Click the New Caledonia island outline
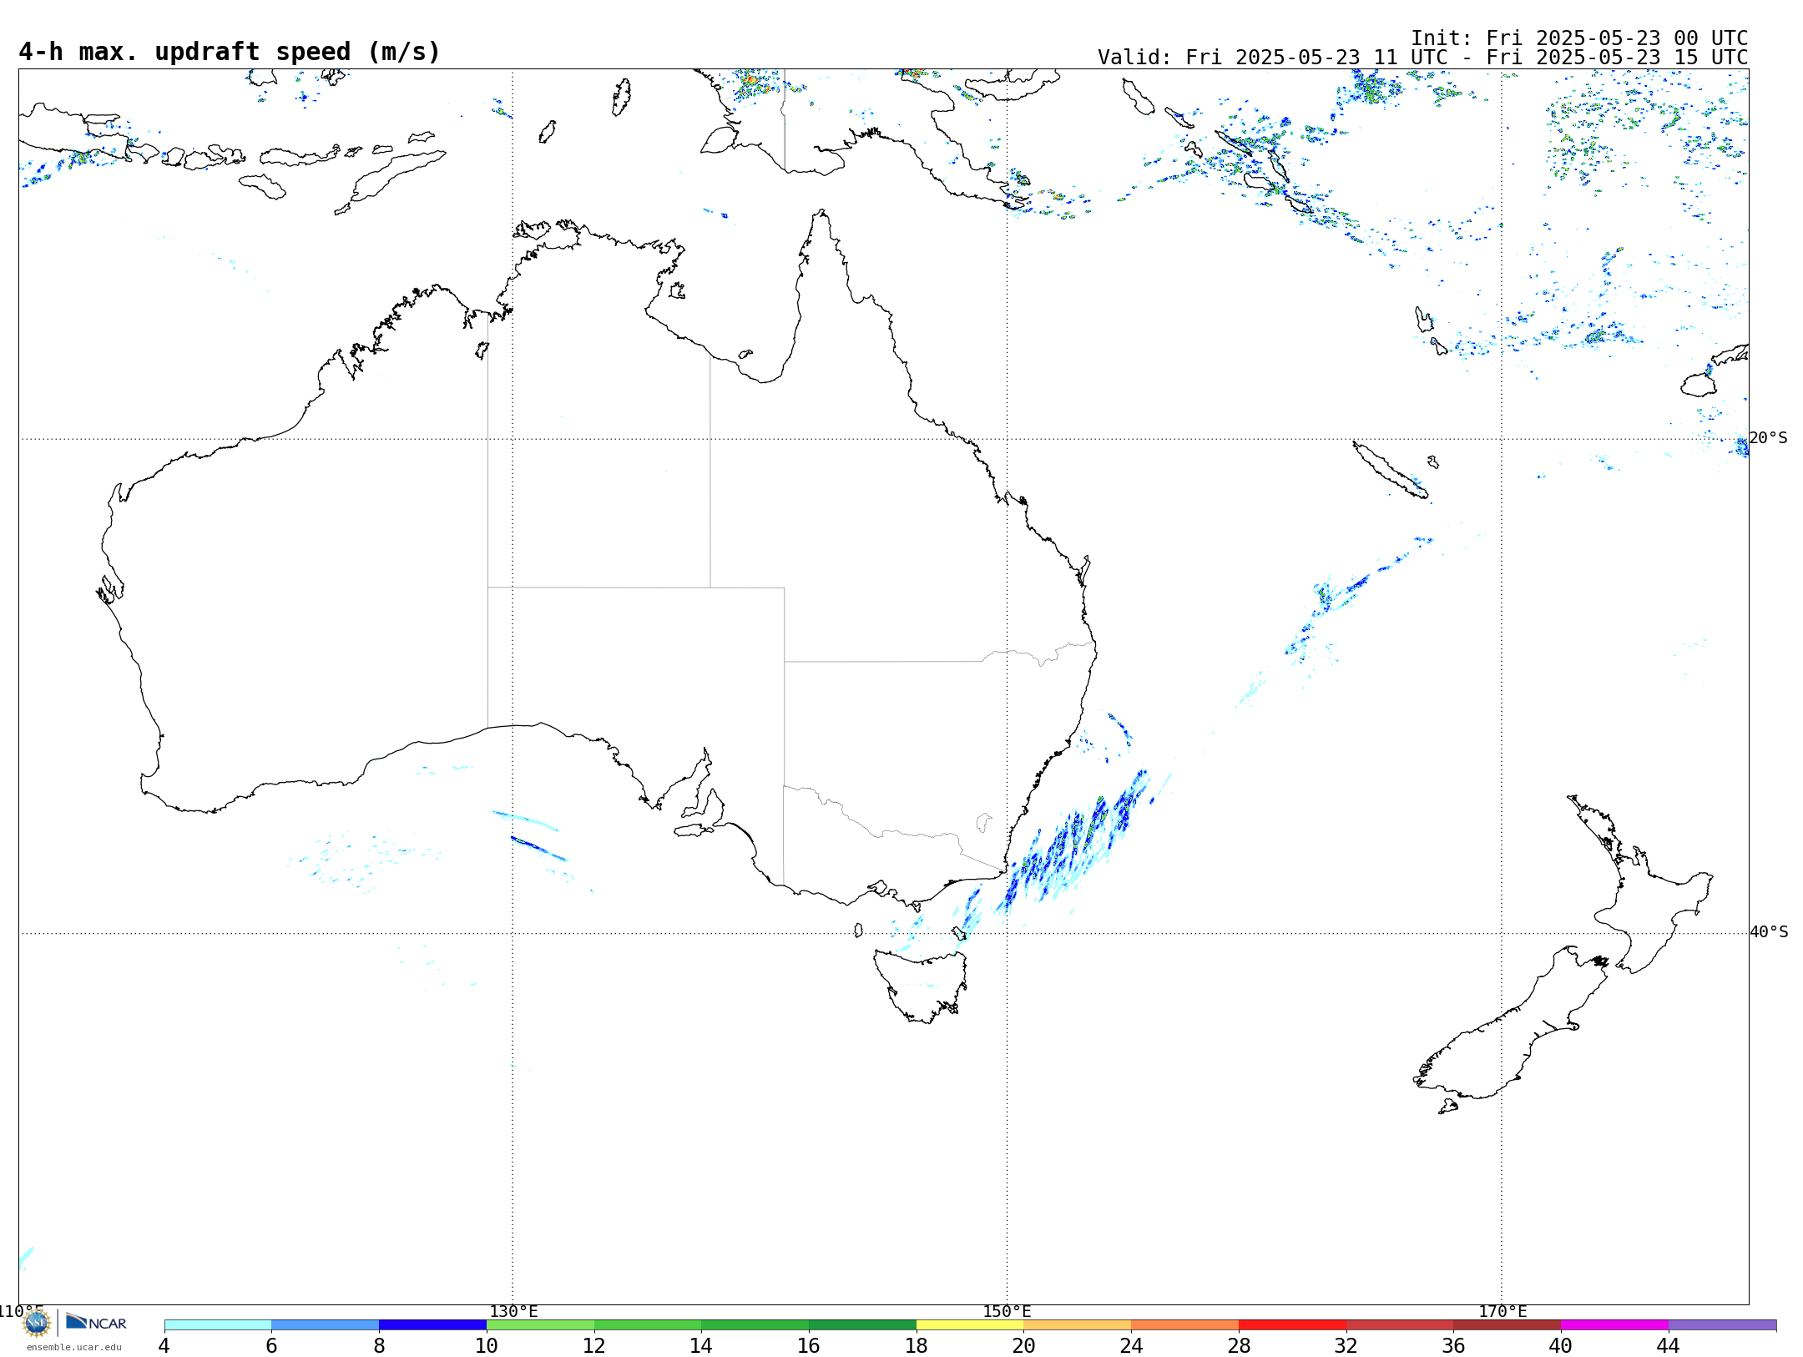This screenshot has width=1803, height=1357. 1389,470
